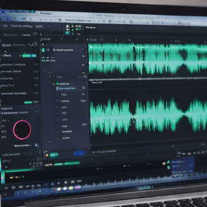
Task: Click the lower green round icon beside the blue panel
Action: pyautogui.click(x=168, y=167)
